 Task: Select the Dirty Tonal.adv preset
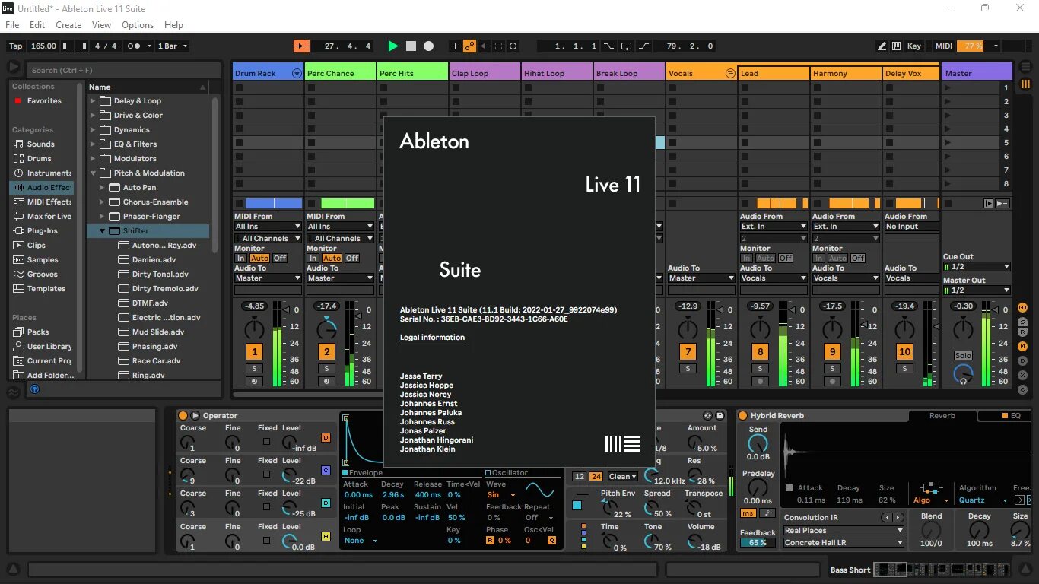(x=160, y=274)
